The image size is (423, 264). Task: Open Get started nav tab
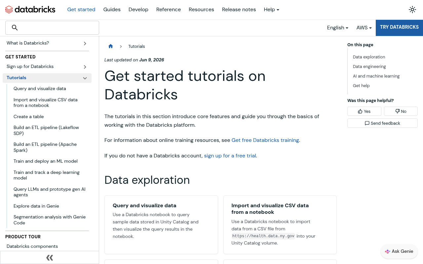[81, 10]
